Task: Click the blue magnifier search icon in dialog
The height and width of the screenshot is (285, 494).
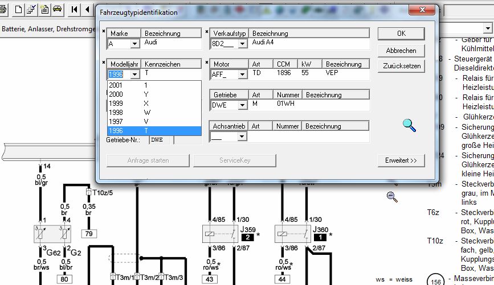Action: (409, 125)
